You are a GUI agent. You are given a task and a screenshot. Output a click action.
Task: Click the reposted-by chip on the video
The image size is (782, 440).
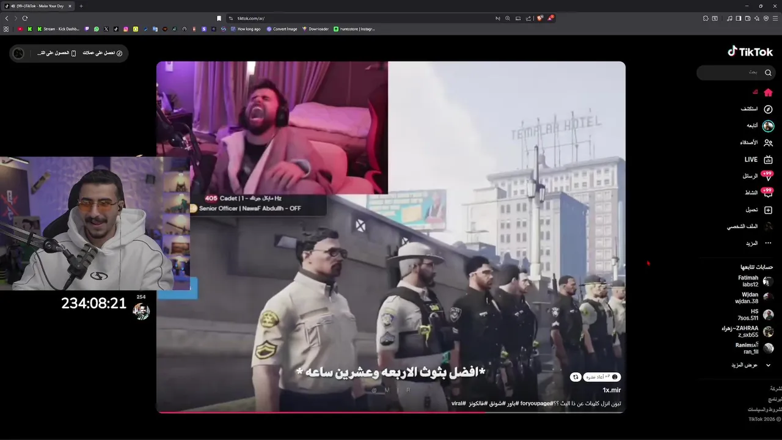coord(602,377)
